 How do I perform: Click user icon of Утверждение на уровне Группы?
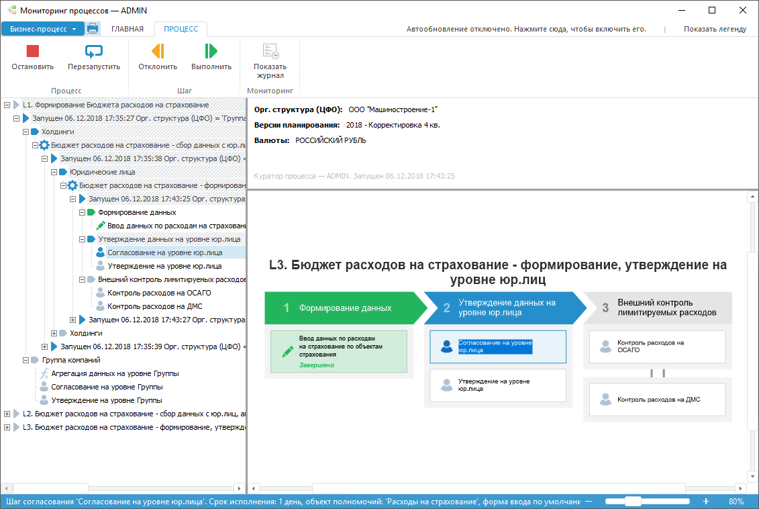pos(44,400)
